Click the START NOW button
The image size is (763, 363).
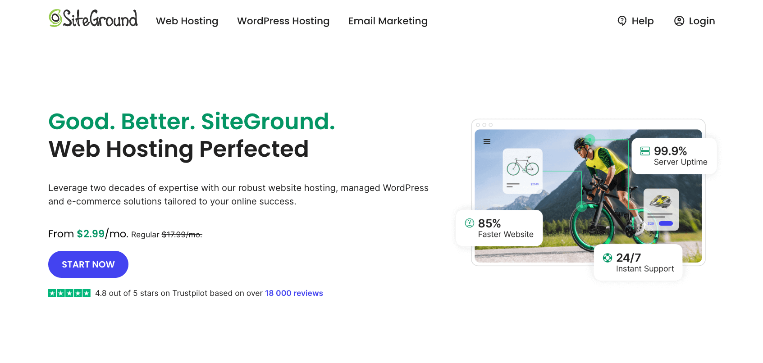(88, 264)
